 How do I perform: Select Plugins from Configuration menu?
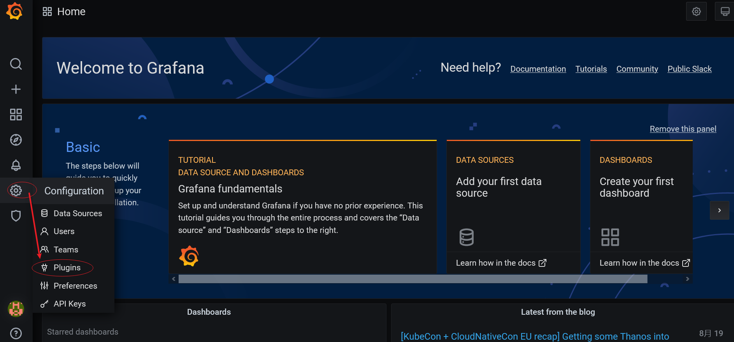[x=74, y=268]
